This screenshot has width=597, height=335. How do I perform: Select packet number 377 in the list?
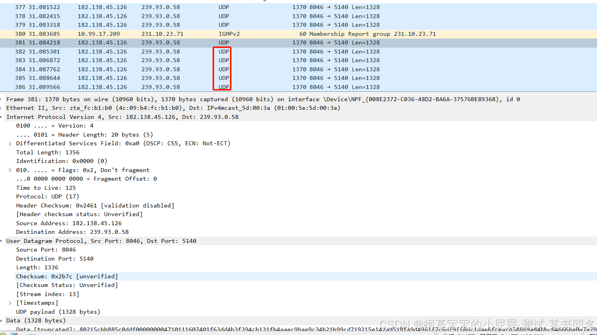click(298, 7)
